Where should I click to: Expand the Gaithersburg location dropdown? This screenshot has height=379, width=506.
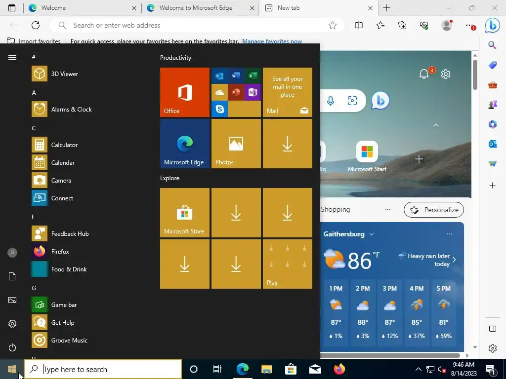coord(372,234)
